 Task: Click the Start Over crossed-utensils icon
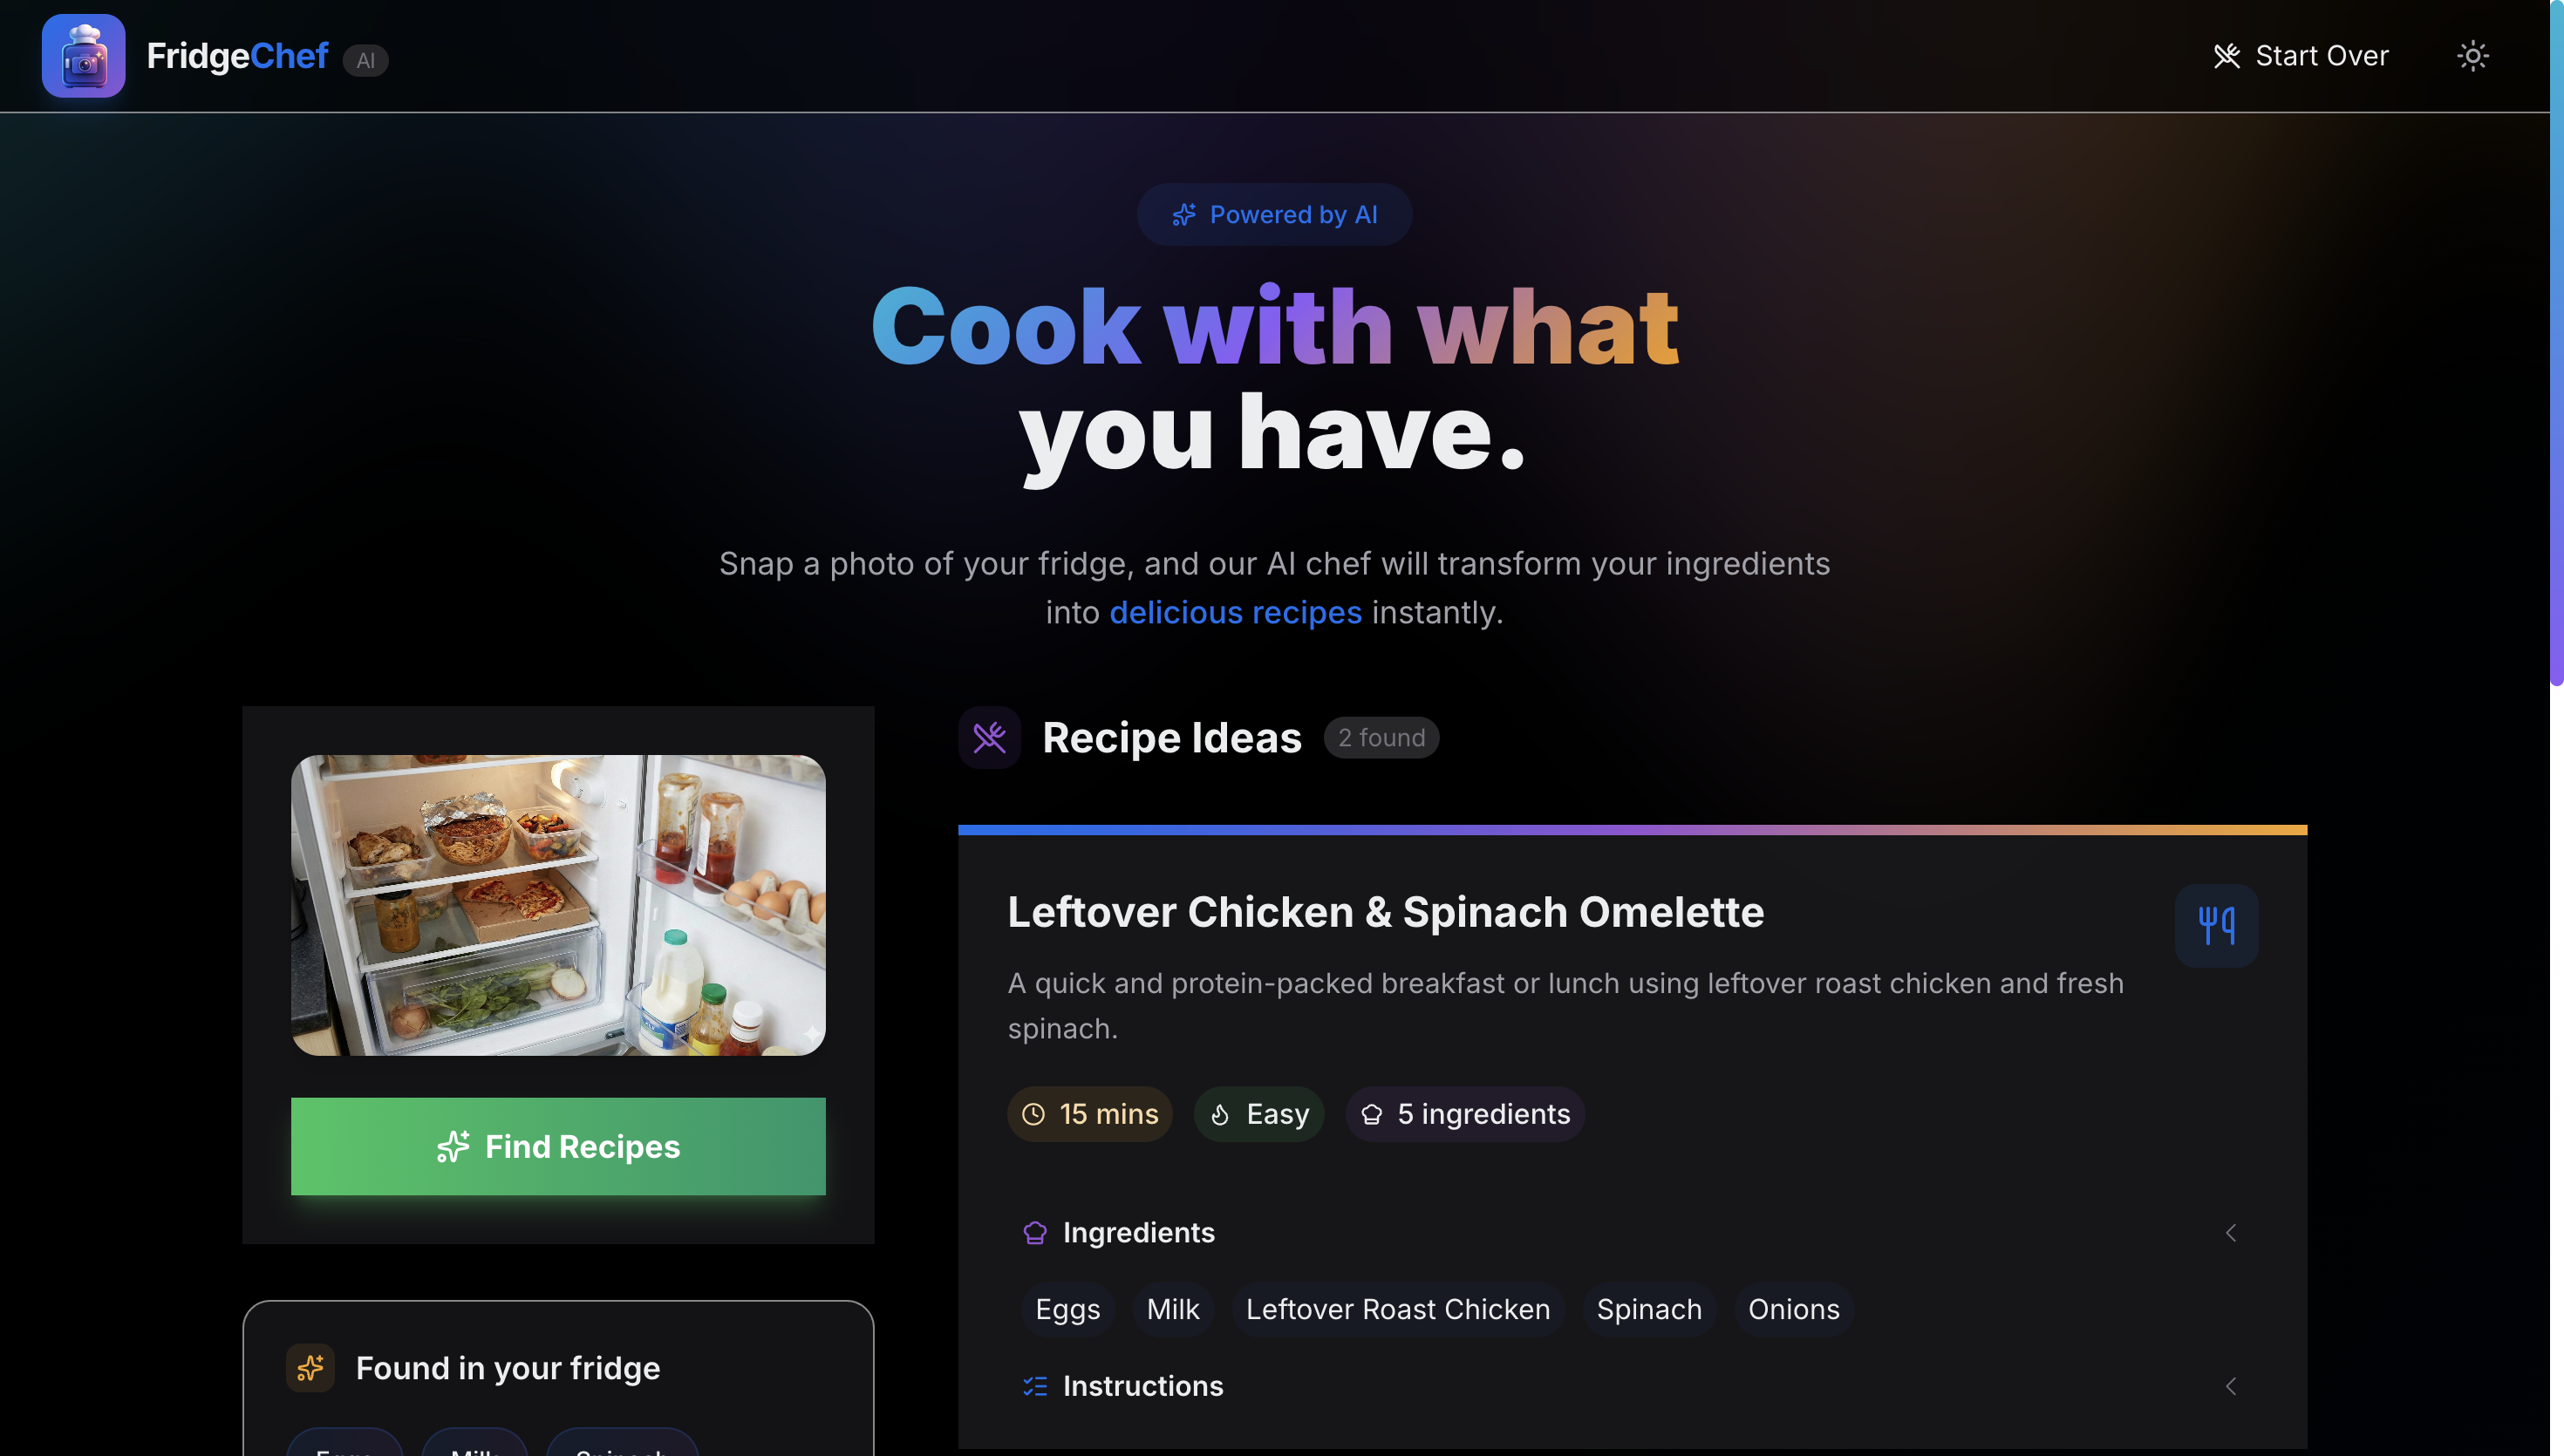(2226, 56)
